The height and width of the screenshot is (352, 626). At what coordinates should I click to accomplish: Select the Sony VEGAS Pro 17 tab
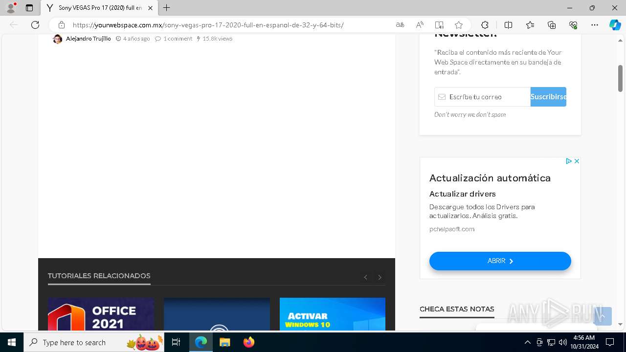[100, 8]
